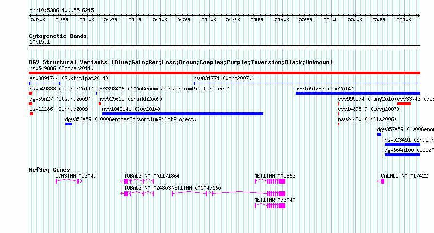
Task: Click the 5420k ruler tick label
Action: tap(111, 19)
